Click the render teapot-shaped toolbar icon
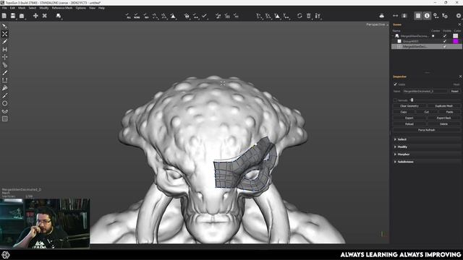Viewport: 463px width, 260px height. tap(381, 16)
